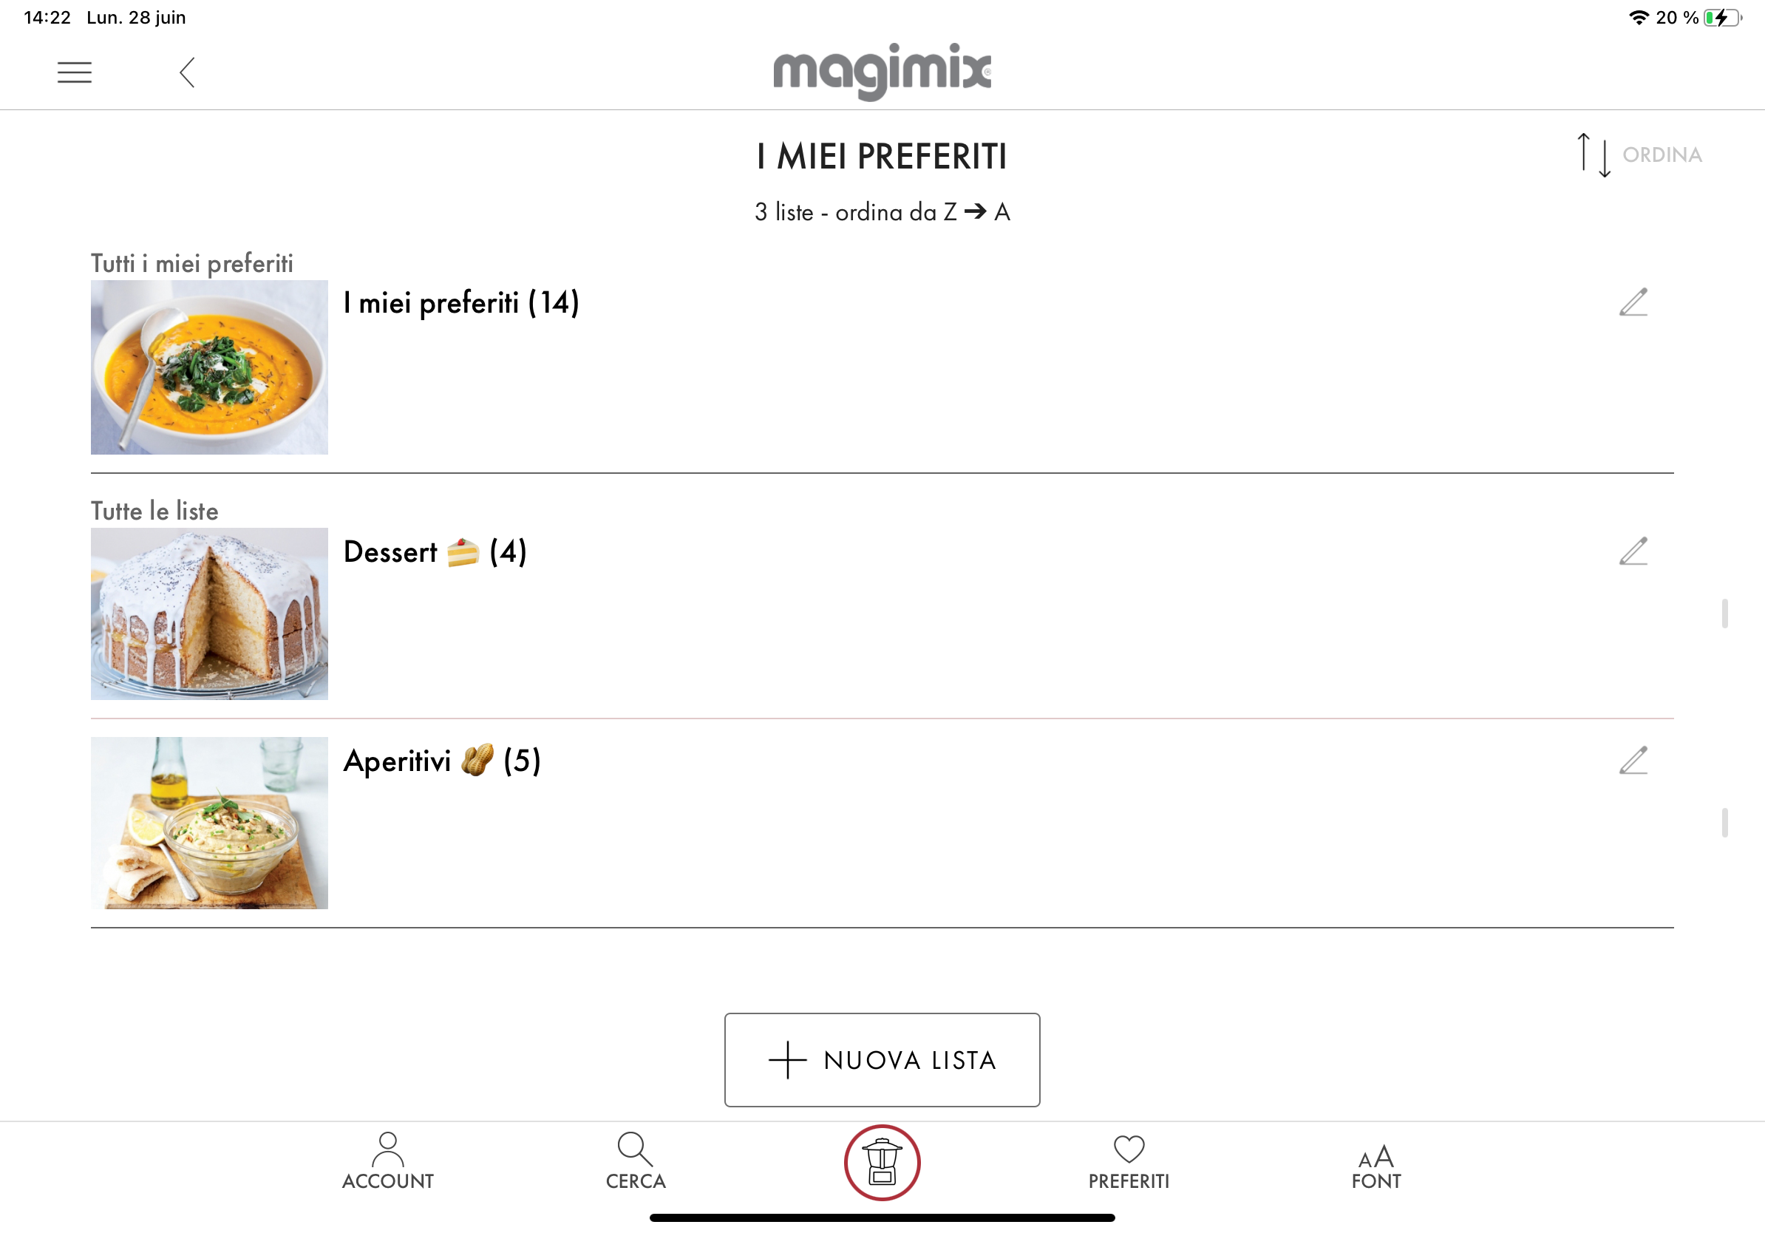Edit the Aperitivi list with pencil
Image resolution: width=1765 pixels, height=1233 pixels.
(1633, 760)
